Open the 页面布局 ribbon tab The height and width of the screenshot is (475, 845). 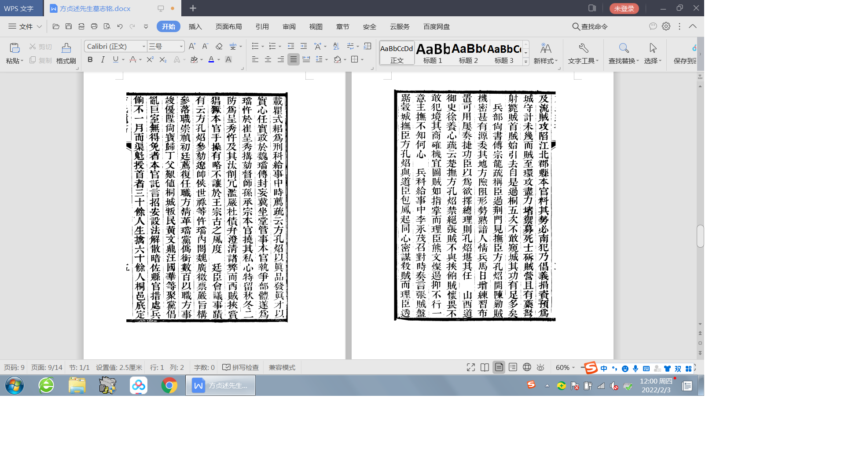[x=228, y=26]
